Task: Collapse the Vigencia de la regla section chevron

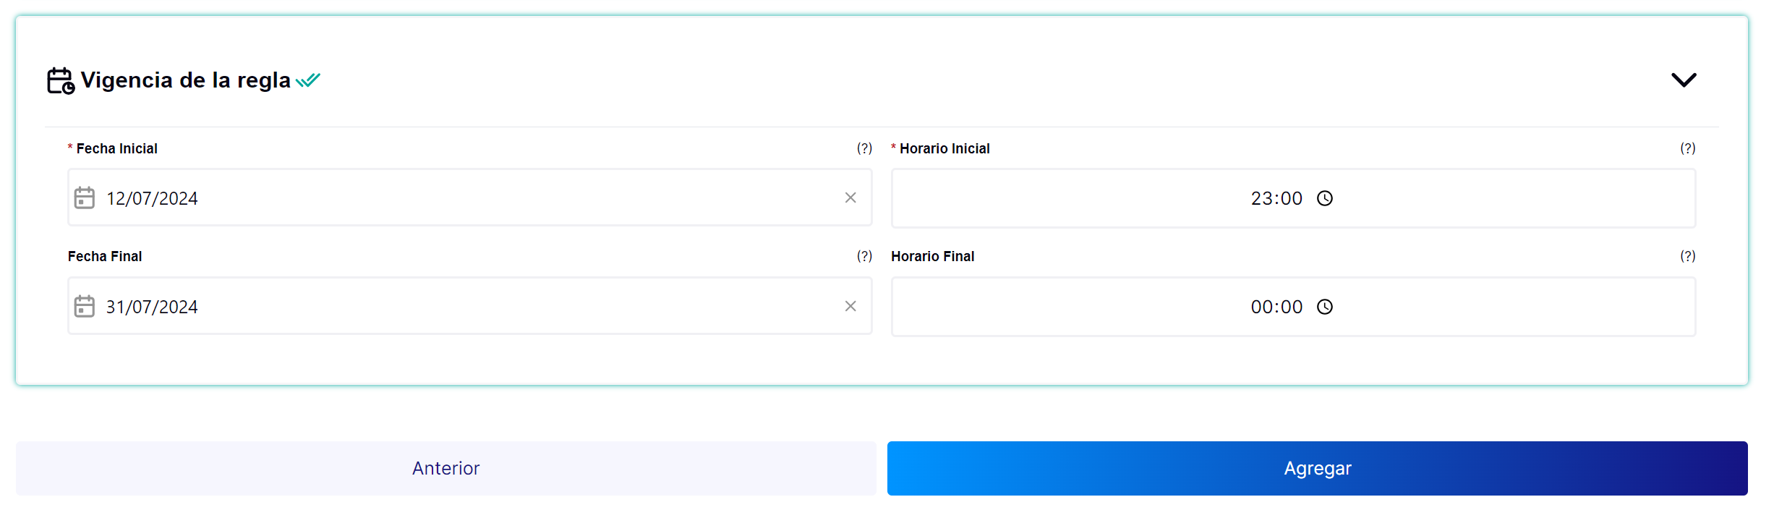Action: point(1684,80)
